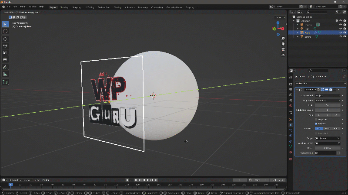Open the Tool properties tab

291,77
